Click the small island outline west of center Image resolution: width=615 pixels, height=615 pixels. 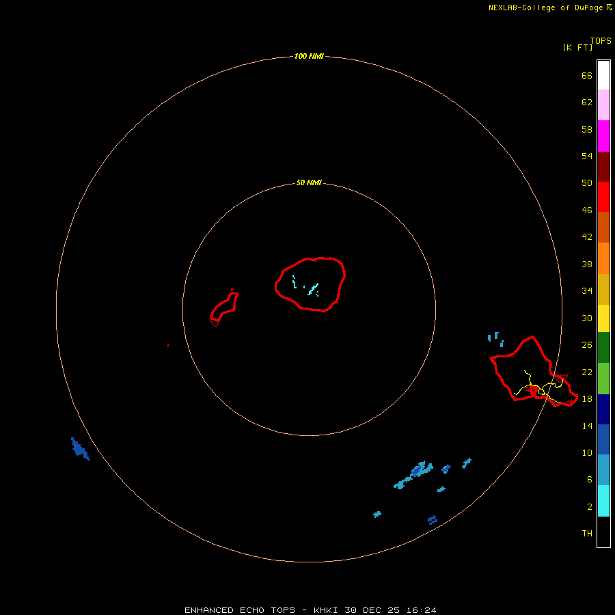click(x=224, y=308)
